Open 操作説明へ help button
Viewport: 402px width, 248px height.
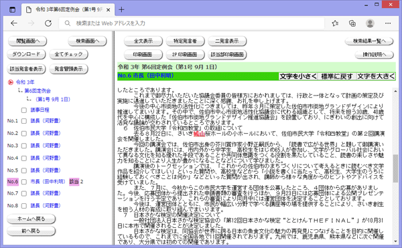[374, 54]
